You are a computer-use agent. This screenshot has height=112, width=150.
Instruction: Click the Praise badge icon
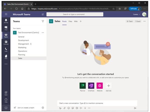[85, 108]
